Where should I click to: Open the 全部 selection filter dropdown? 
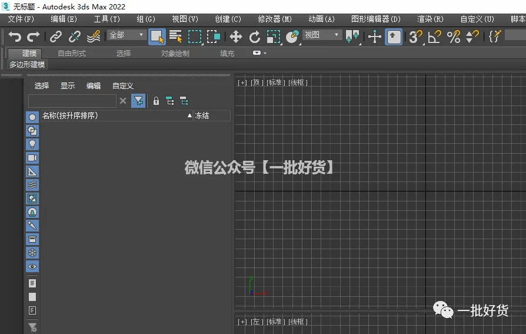tap(126, 35)
